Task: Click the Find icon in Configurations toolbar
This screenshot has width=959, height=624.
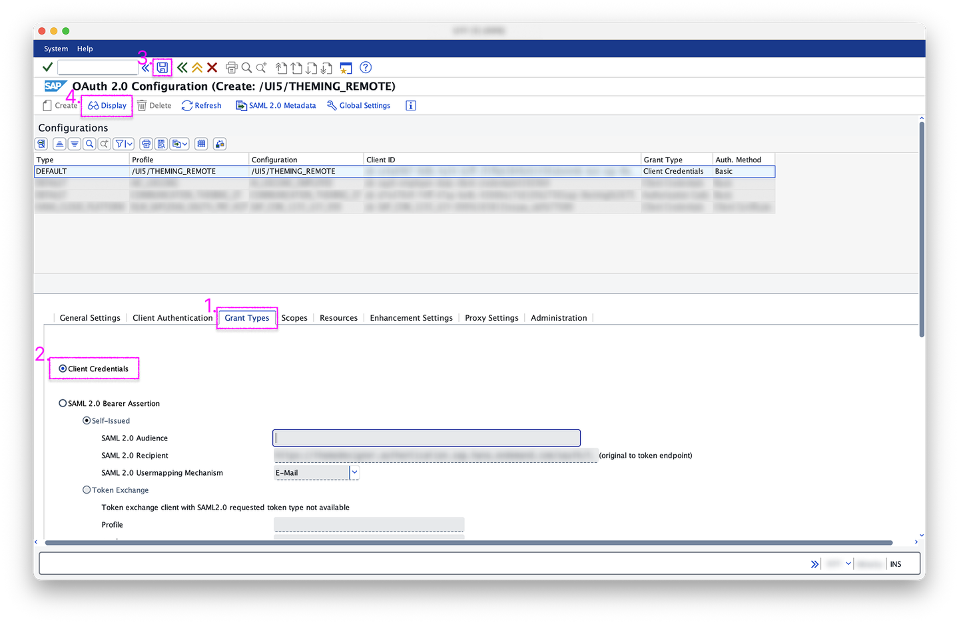Action: coord(89,144)
